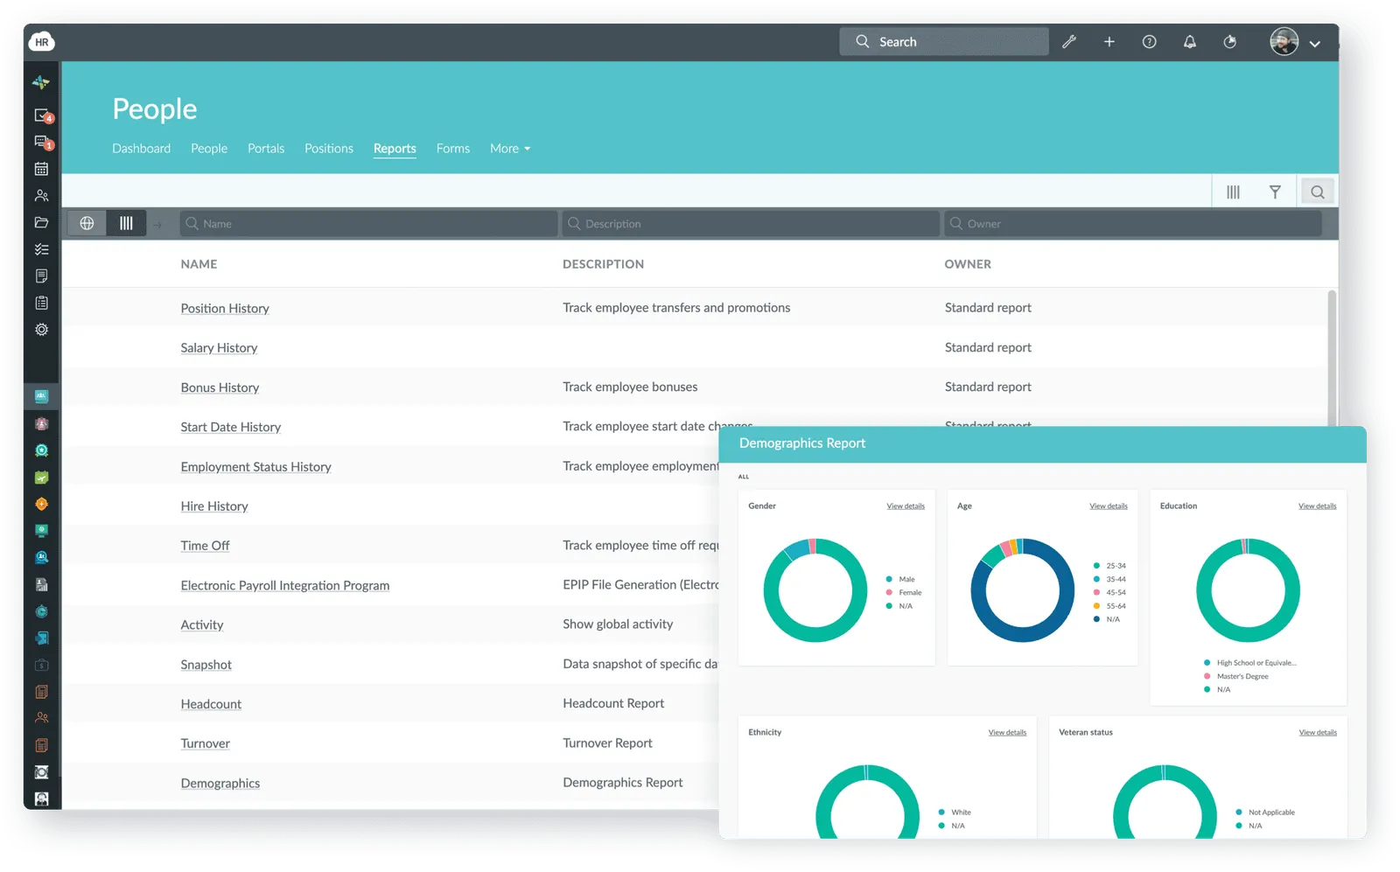Open the chat messages icon in sidebar
Screen dimensions: 1400x872
coord(42,142)
